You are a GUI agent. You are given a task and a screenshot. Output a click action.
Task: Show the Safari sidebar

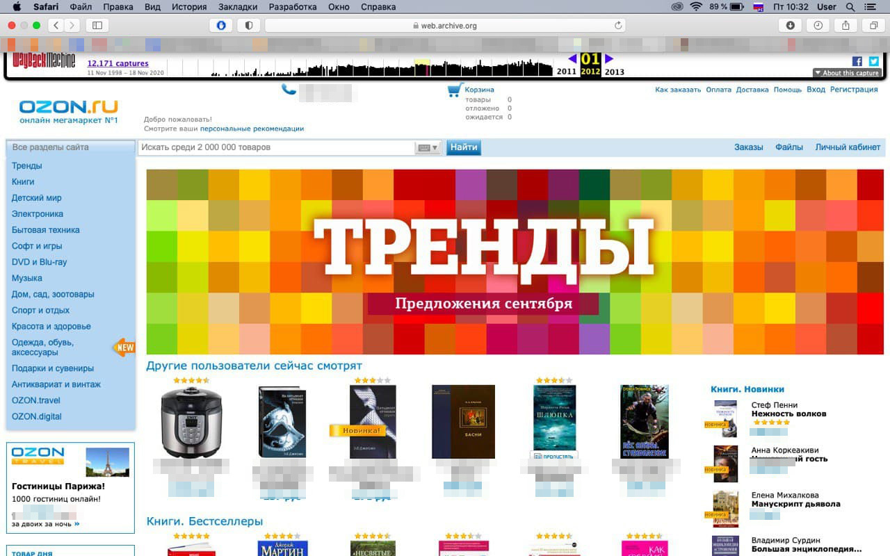pos(97,25)
